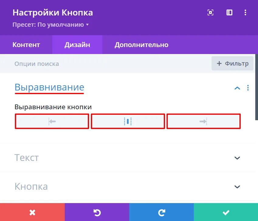Collapse the Выравнивание section chevron
This screenshot has width=258, height=221.
coord(237,88)
